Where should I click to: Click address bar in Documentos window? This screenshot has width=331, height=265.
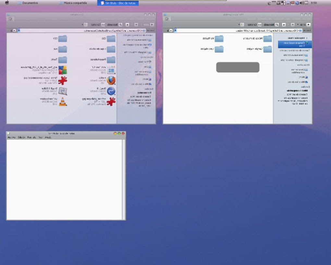point(82,31)
